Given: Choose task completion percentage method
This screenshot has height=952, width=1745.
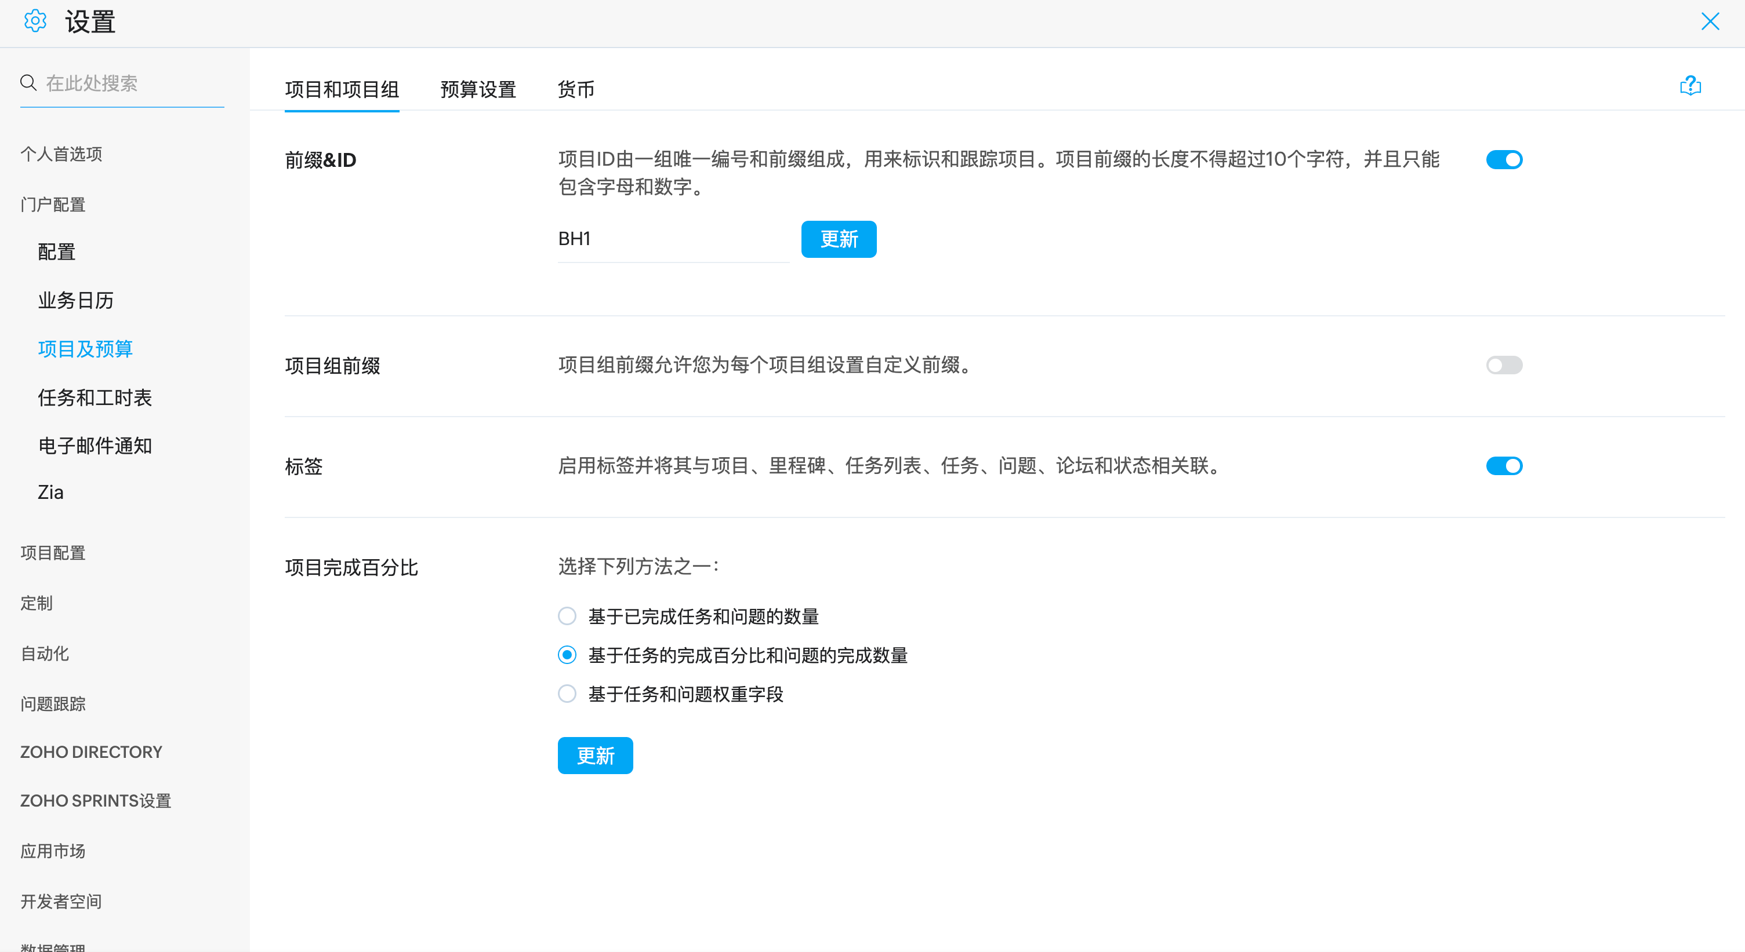Looking at the screenshot, I should pos(567,655).
